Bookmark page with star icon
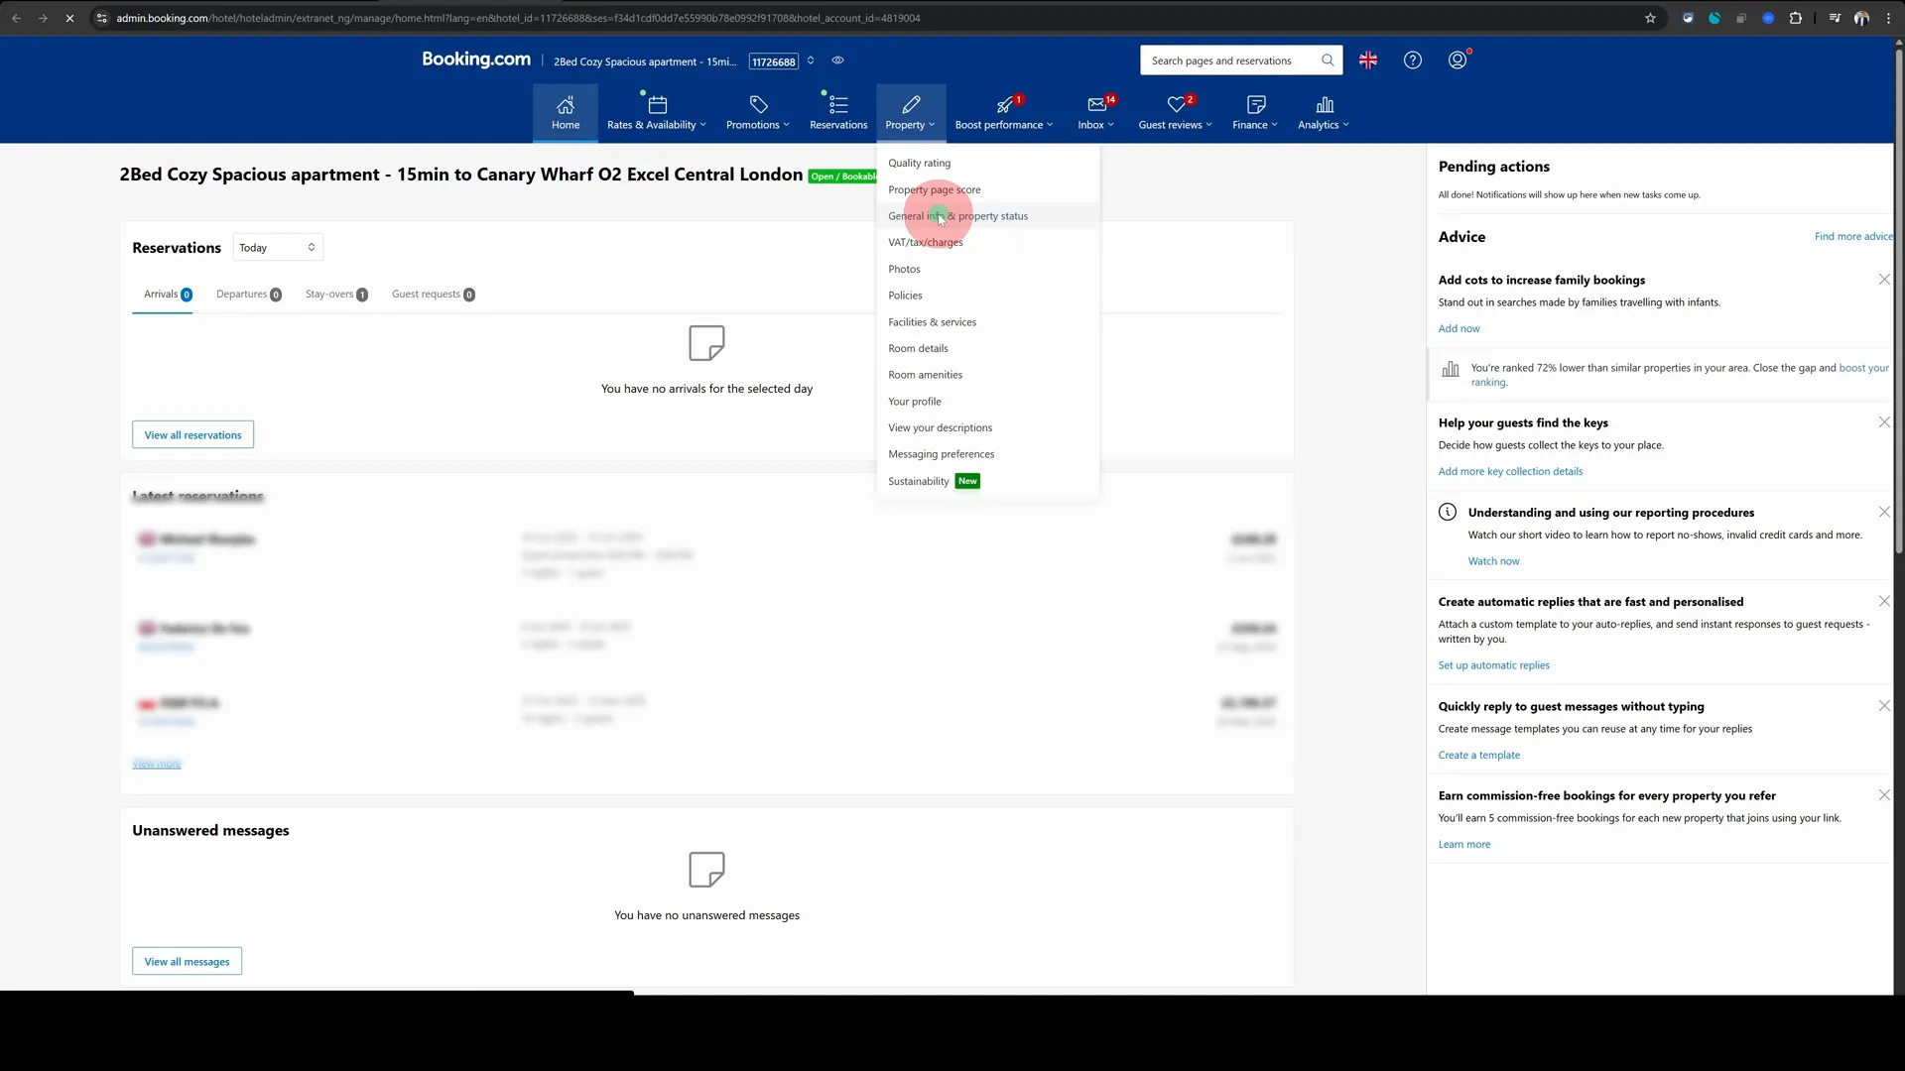The image size is (1905, 1071). pyautogui.click(x=1650, y=18)
